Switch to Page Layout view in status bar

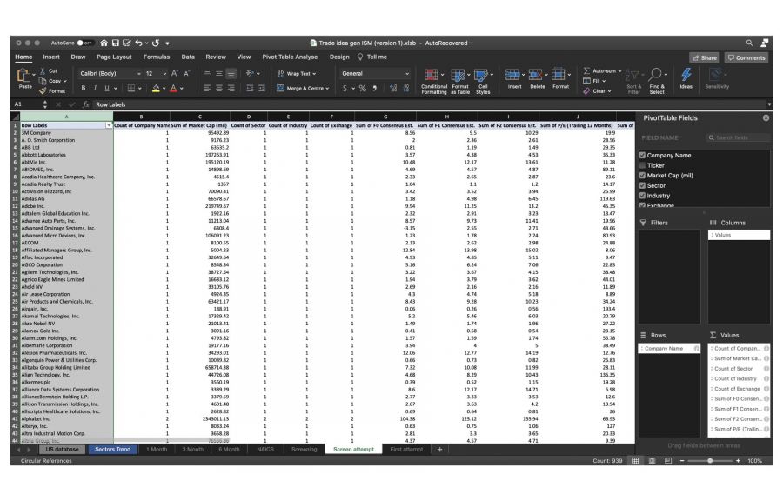coord(652,461)
